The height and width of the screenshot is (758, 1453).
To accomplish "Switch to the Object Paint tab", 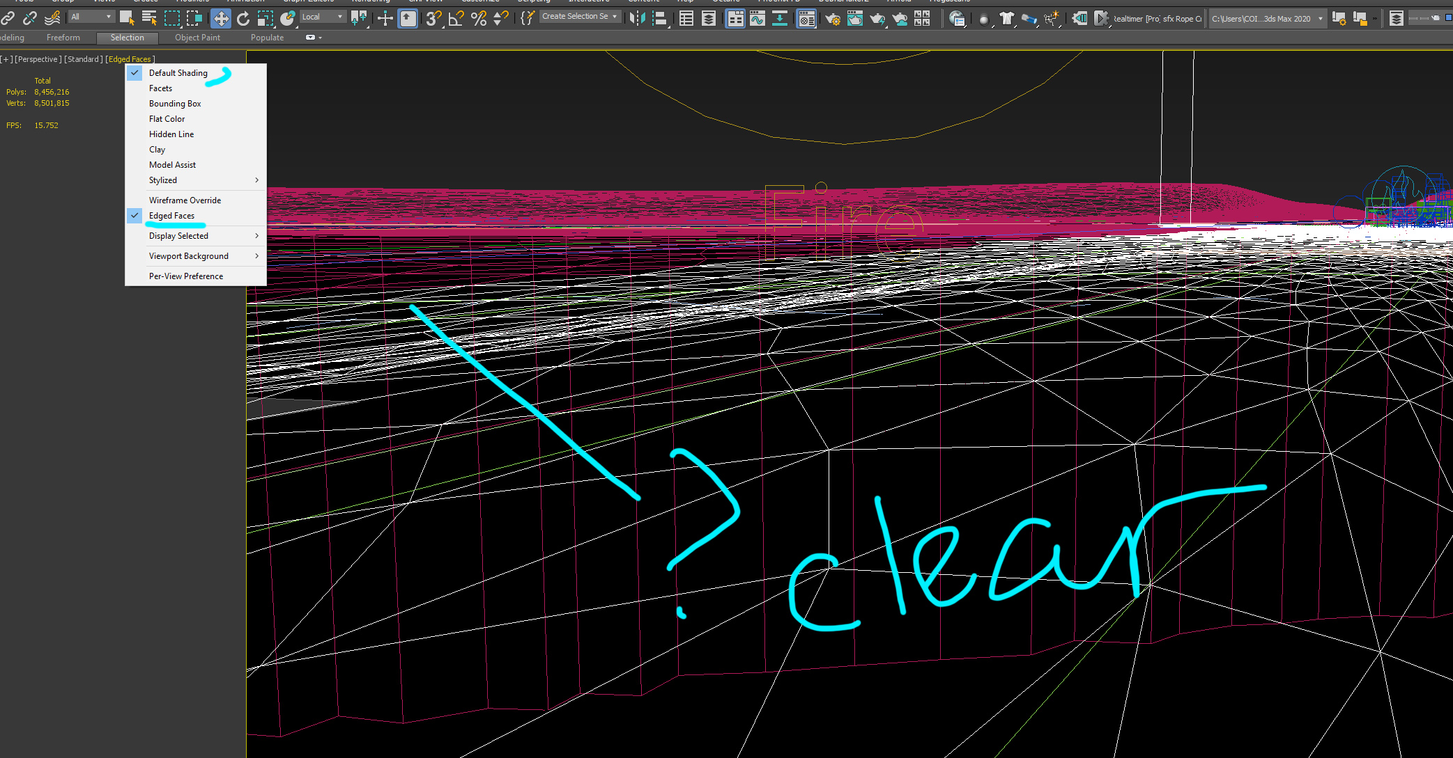I will click(x=197, y=38).
